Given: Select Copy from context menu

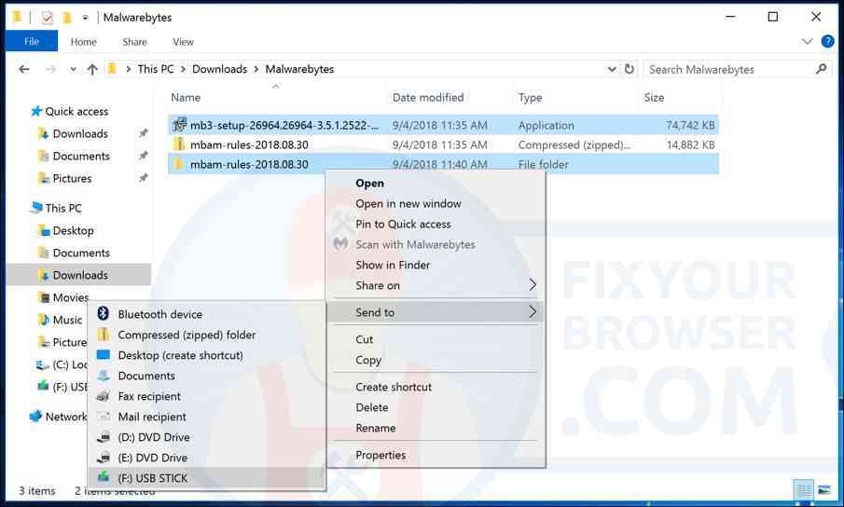Looking at the screenshot, I should click(x=368, y=360).
